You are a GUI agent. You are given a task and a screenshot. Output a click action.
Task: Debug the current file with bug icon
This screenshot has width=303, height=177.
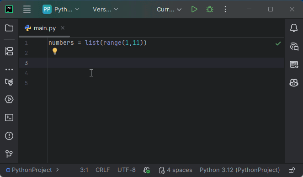tap(210, 9)
